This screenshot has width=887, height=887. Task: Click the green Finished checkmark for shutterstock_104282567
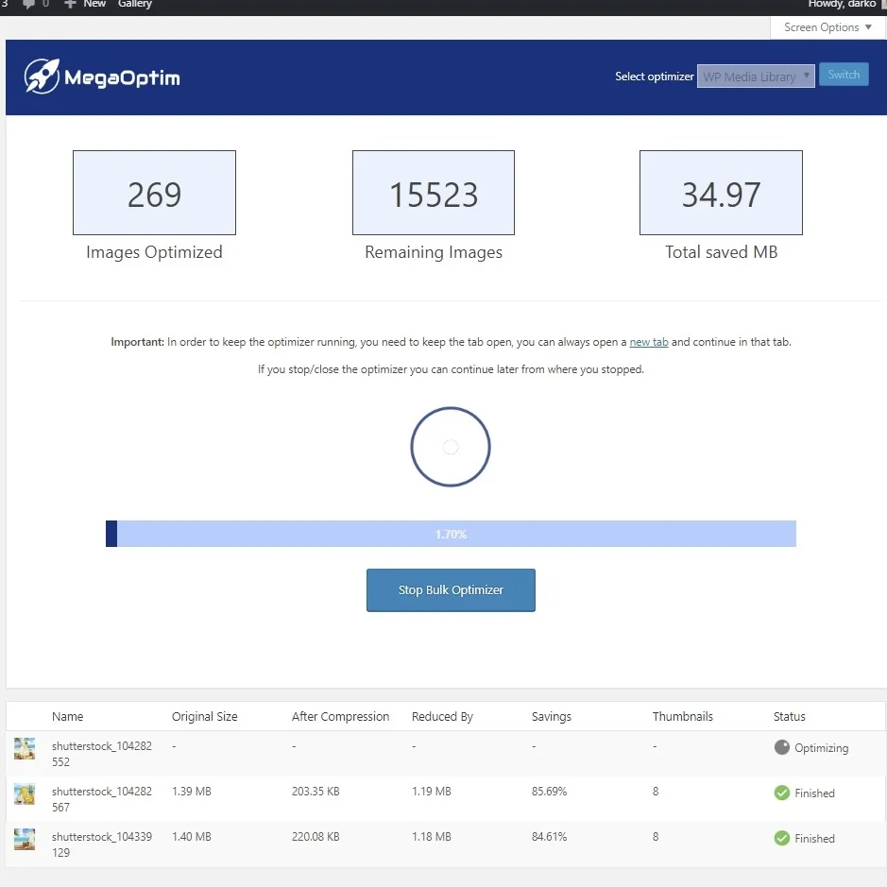(781, 793)
